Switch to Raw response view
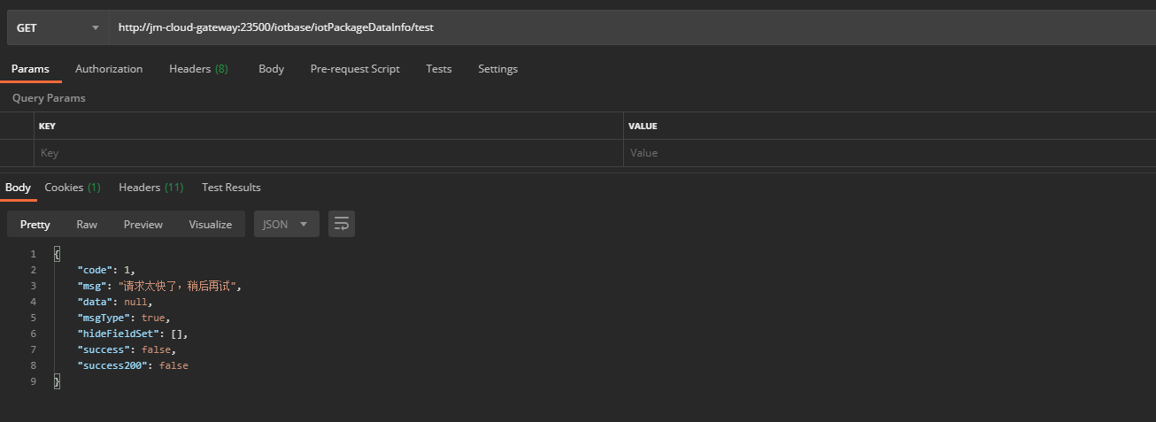The image size is (1156, 422). point(87,225)
